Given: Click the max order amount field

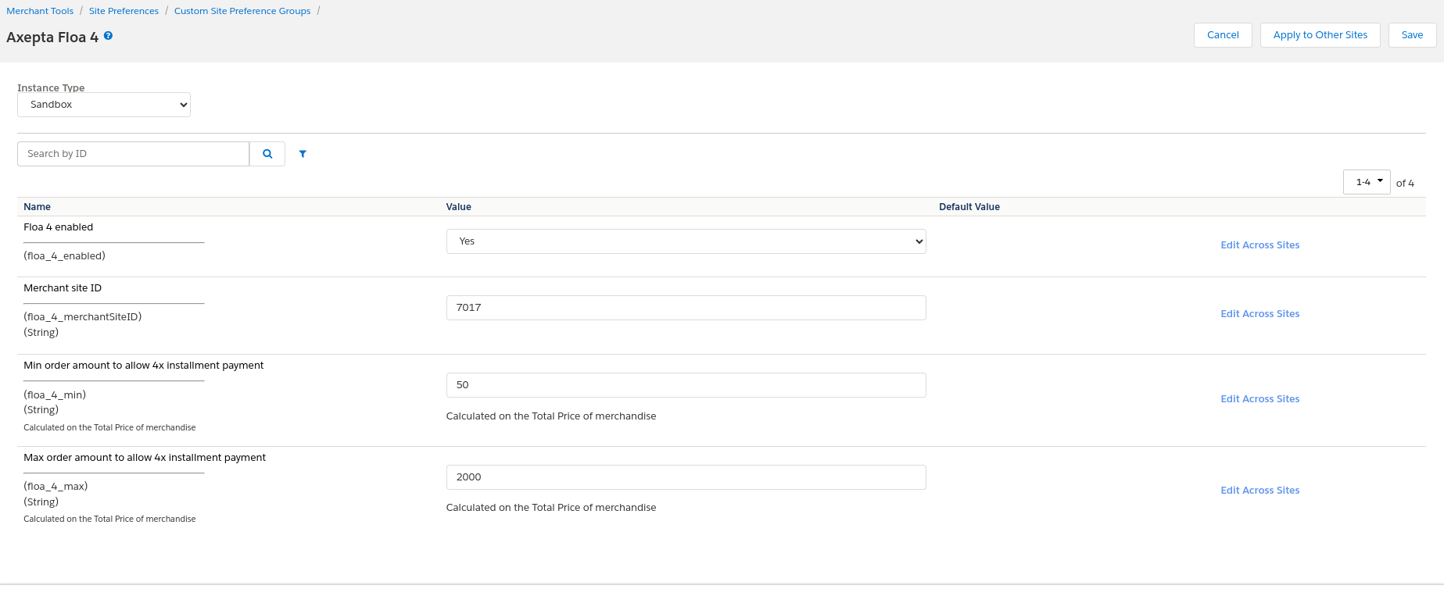Looking at the screenshot, I should (x=686, y=477).
